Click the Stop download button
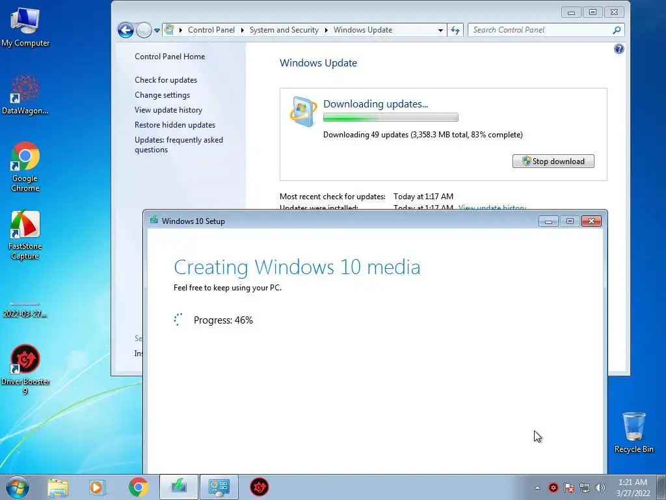666x500 pixels. pyautogui.click(x=553, y=161)
